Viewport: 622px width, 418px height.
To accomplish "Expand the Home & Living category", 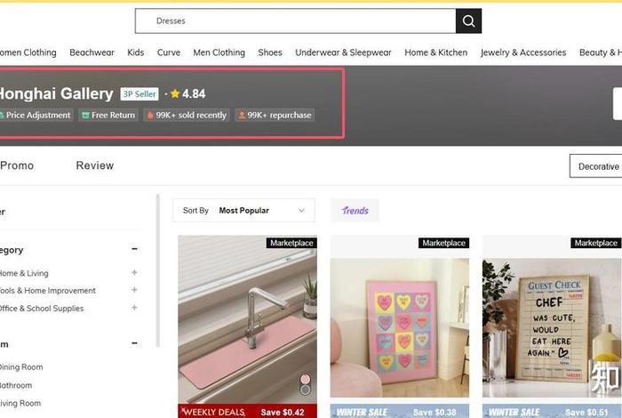I will click(x=134, y=272).
